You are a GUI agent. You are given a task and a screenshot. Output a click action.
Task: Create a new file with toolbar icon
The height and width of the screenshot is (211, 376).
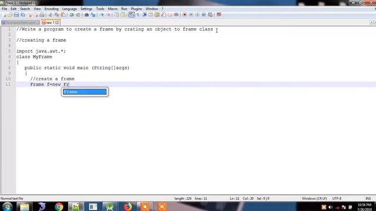coord(4,15)
